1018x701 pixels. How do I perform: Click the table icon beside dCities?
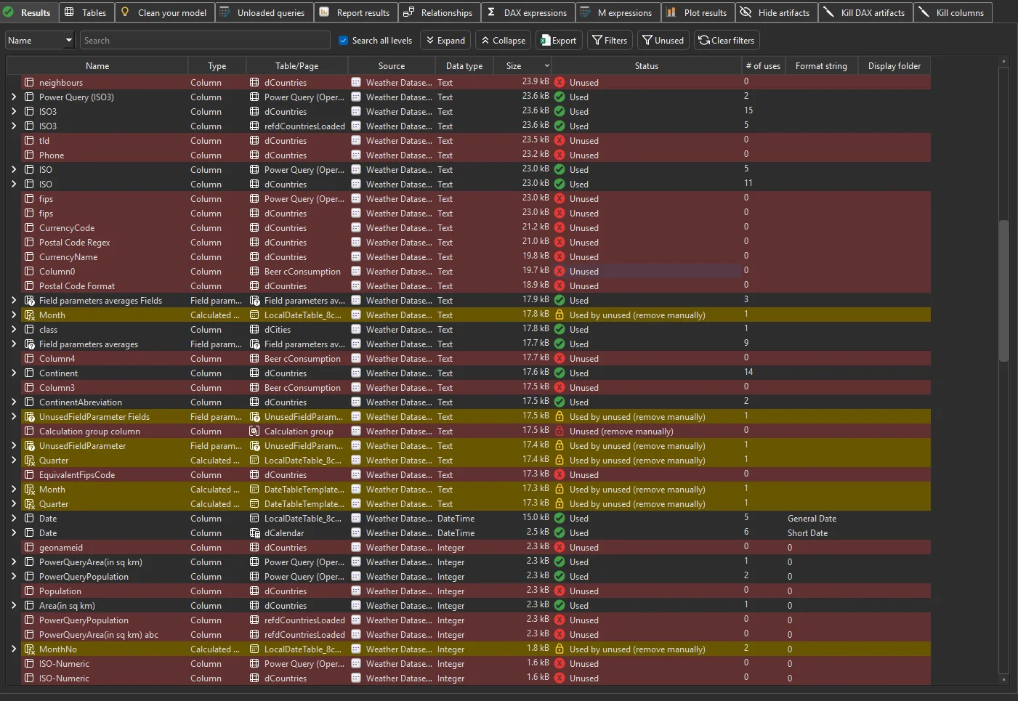coord(254,329)
